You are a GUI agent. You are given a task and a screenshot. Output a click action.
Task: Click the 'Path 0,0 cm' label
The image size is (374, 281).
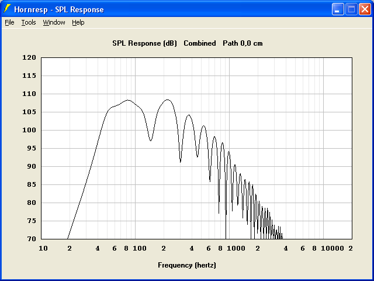pos(243,43)
